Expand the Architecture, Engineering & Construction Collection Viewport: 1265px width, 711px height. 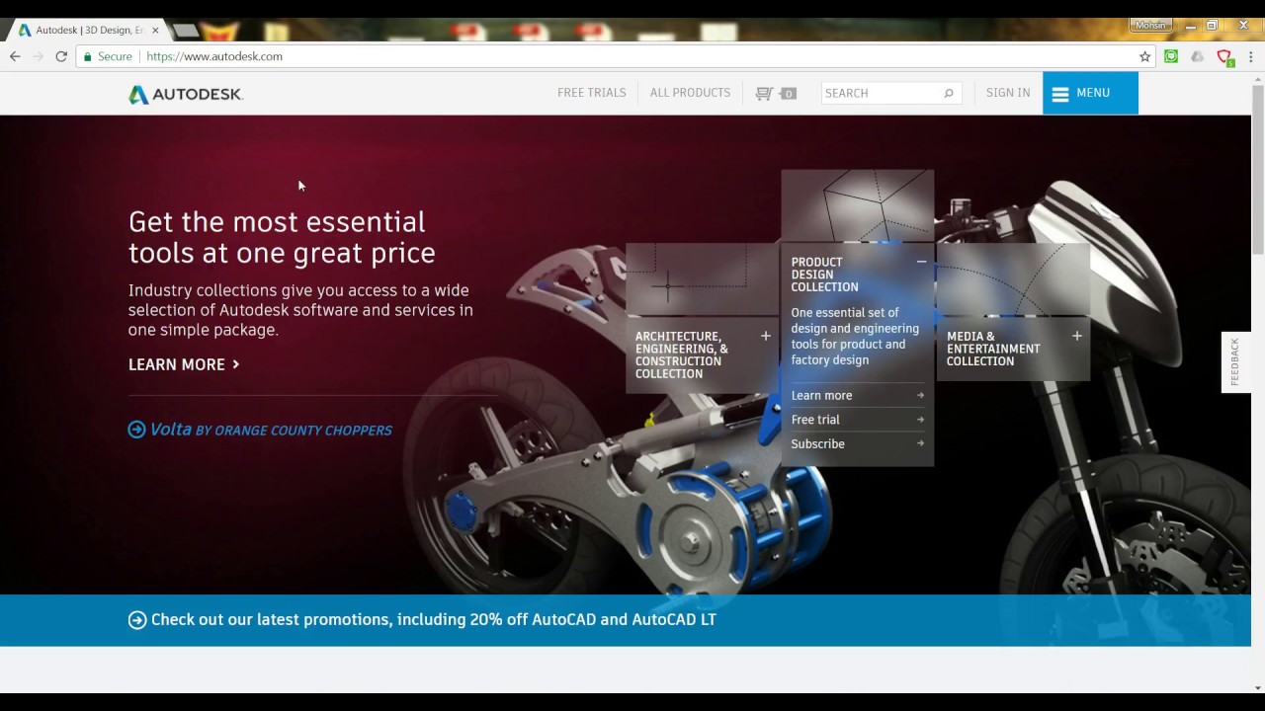point(766,336)
